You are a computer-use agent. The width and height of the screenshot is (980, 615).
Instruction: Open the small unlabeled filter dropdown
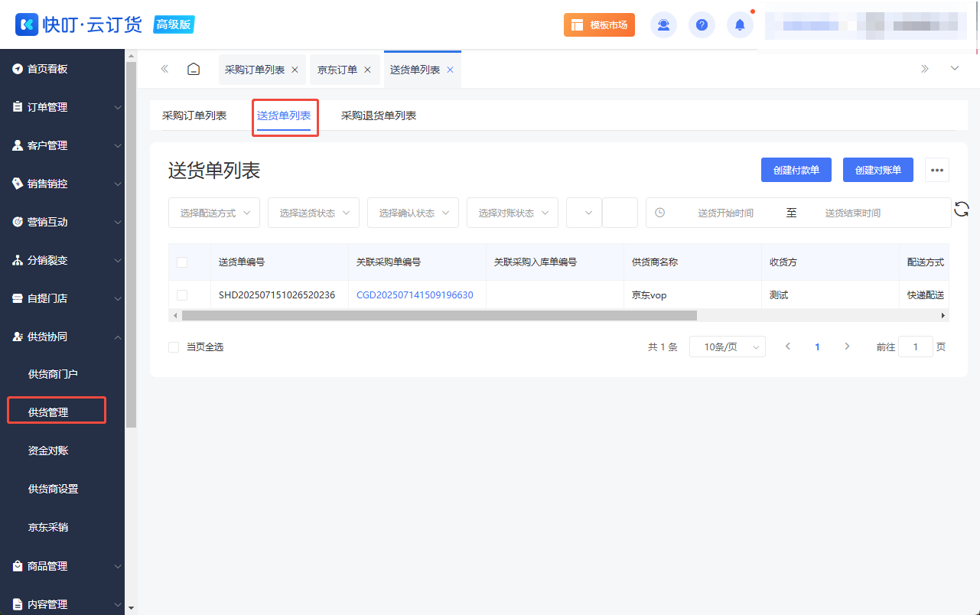[x=584, y=213]
